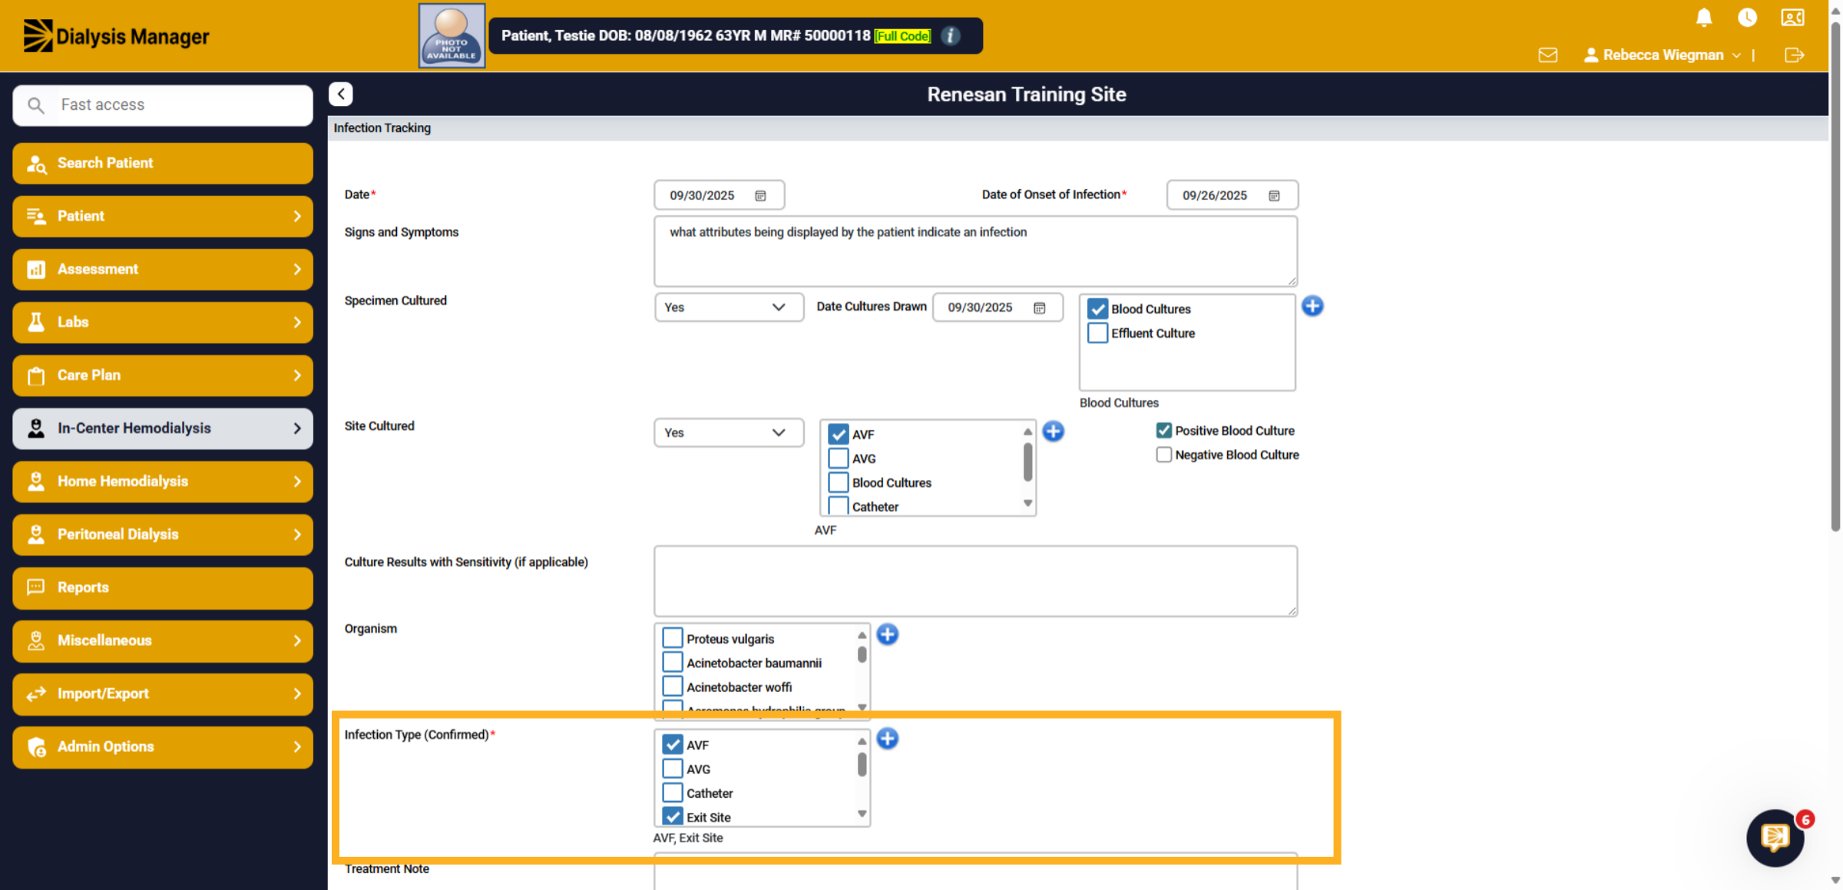Open the Site Cultured dropdown

coord(728,432)
